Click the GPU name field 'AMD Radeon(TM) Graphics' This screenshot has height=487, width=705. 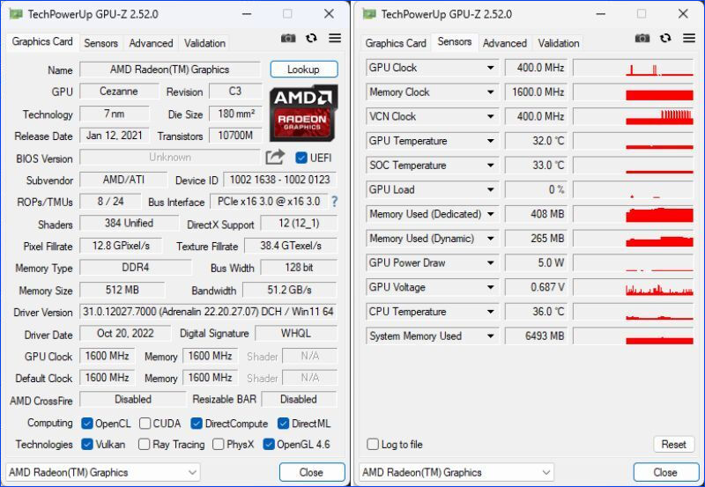click(x=170, y=70)
